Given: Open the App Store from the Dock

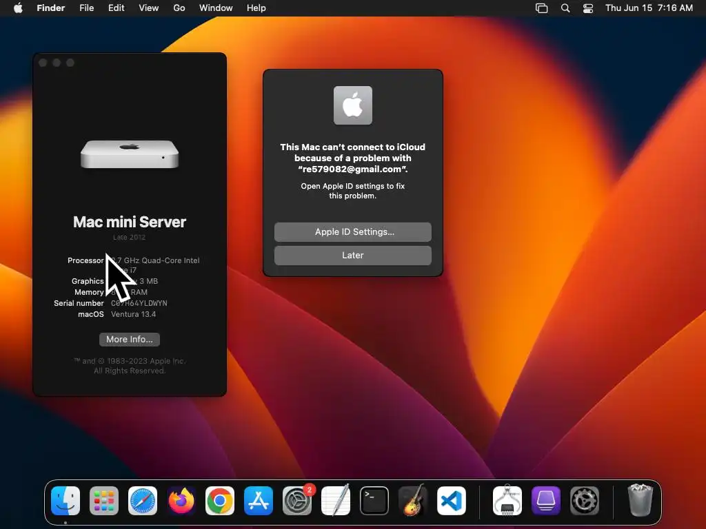Looking at the screenshot, I should (259, 501).
